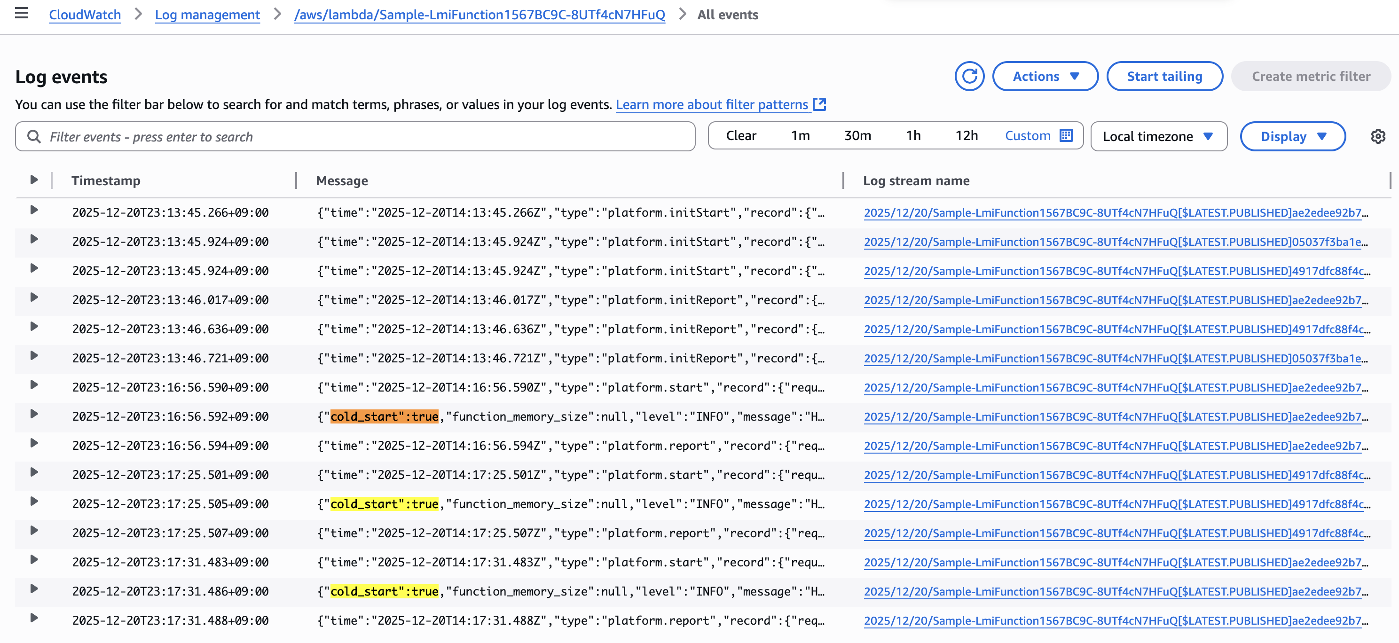Expand the 23:16:56.592 cold_start log row

tap(34, 415)
